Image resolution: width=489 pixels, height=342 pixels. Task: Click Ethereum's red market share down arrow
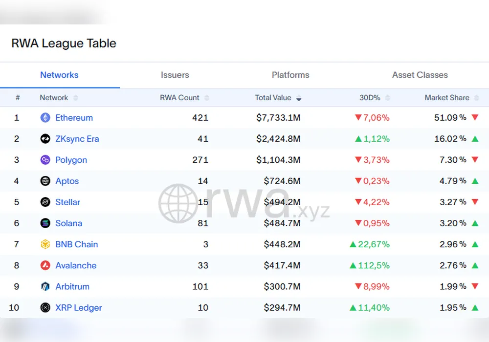[x=475, y=117]
